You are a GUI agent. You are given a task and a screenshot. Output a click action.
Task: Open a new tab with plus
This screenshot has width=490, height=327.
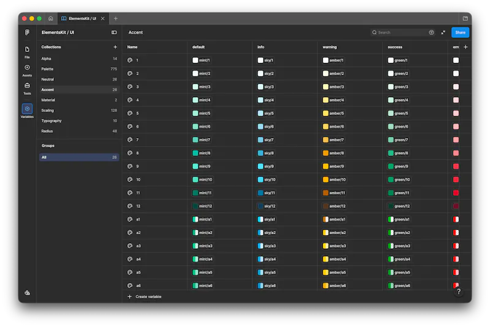(116, 18)
